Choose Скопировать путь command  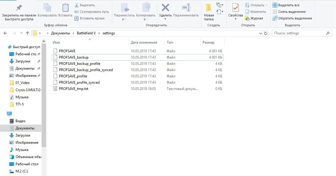tap(92, 12)
